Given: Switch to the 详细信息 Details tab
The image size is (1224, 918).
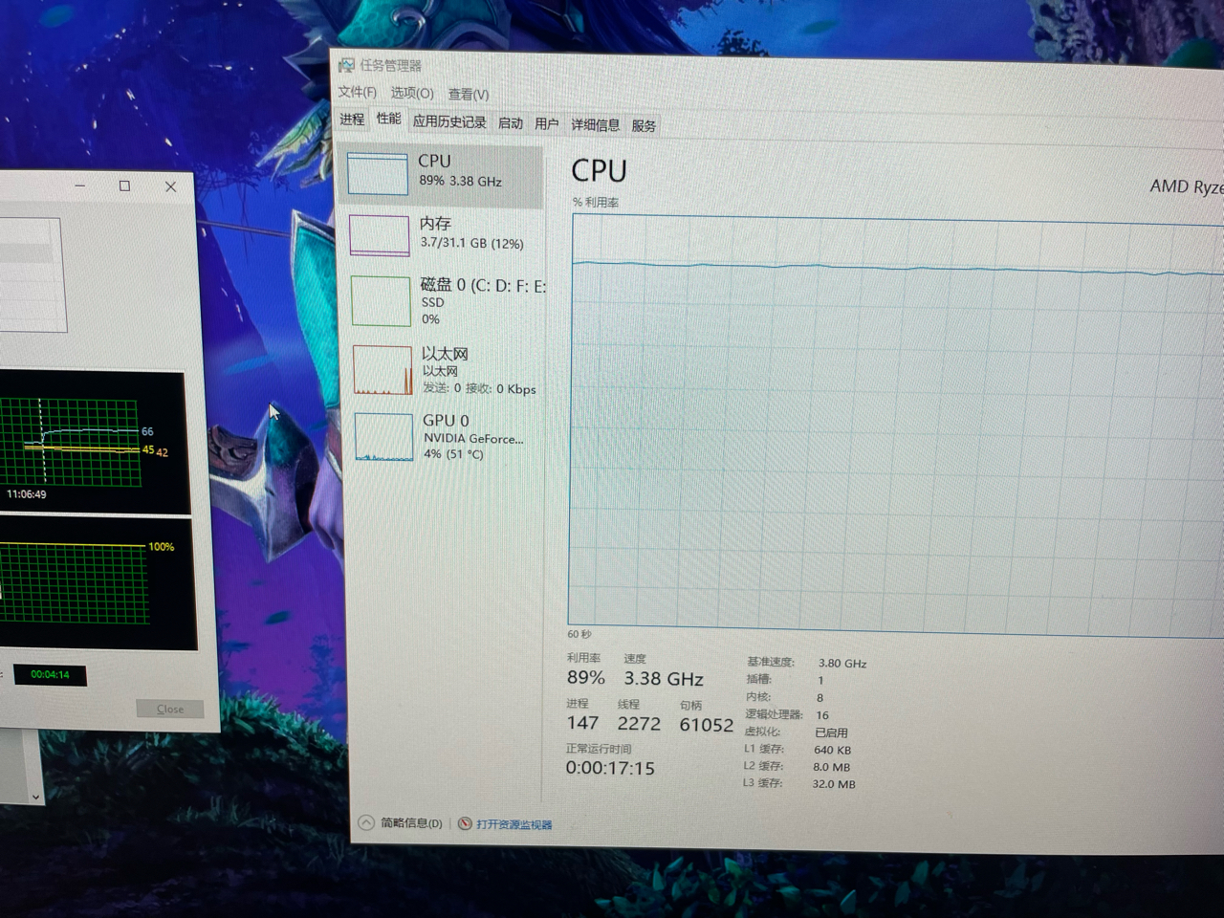Looking at the screenshot, I should [x=596, y=123].
